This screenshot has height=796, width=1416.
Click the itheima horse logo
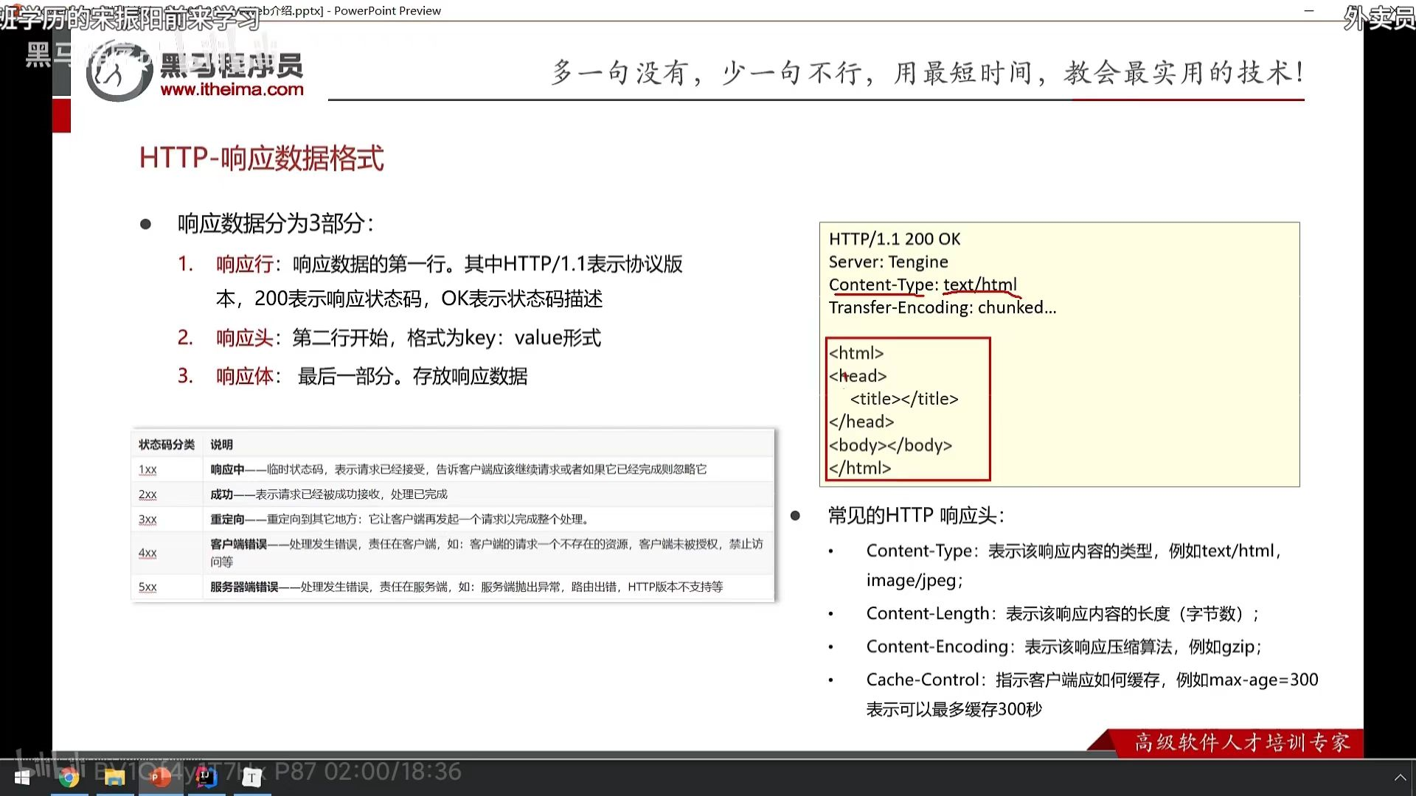click(x=118, y=71)
